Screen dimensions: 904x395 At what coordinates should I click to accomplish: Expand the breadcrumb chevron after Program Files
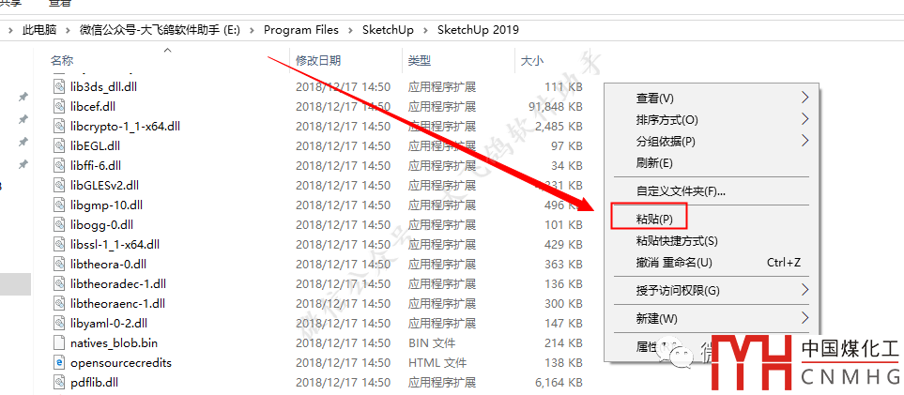350,30
